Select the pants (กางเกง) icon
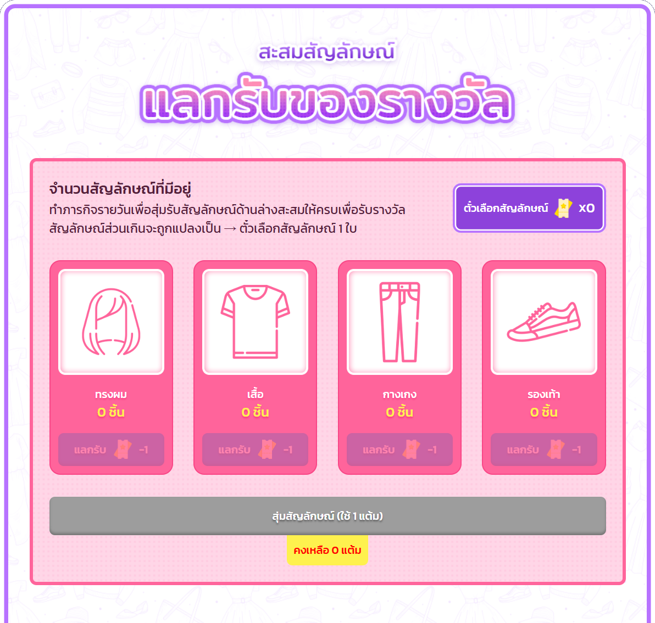This screenshot has height=623, width=655. [x=400, y=322]
